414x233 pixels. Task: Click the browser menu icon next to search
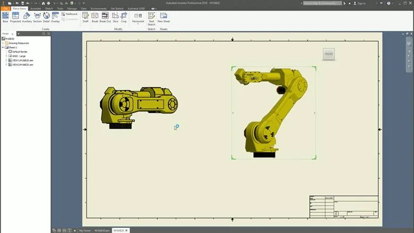click(48, 34)
